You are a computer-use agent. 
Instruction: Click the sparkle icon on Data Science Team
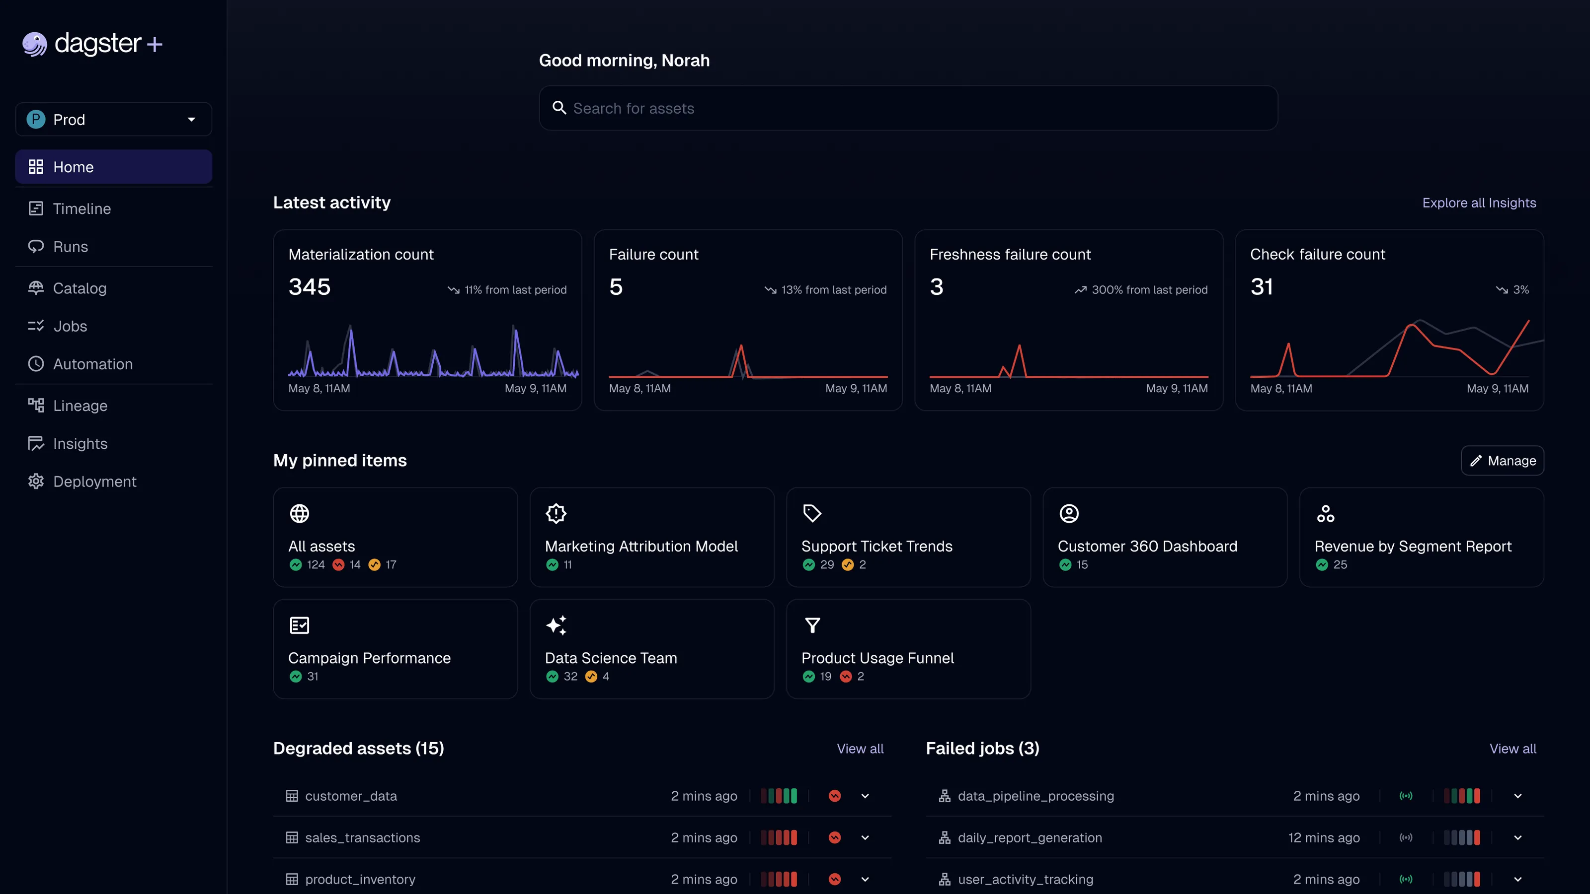point(556,625)
